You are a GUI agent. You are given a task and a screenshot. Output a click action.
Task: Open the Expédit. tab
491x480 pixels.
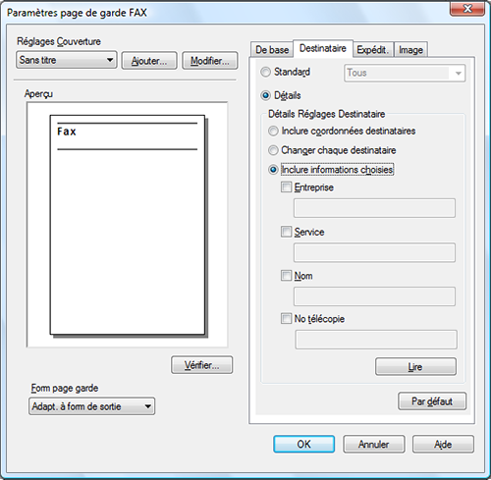[373, 50]
